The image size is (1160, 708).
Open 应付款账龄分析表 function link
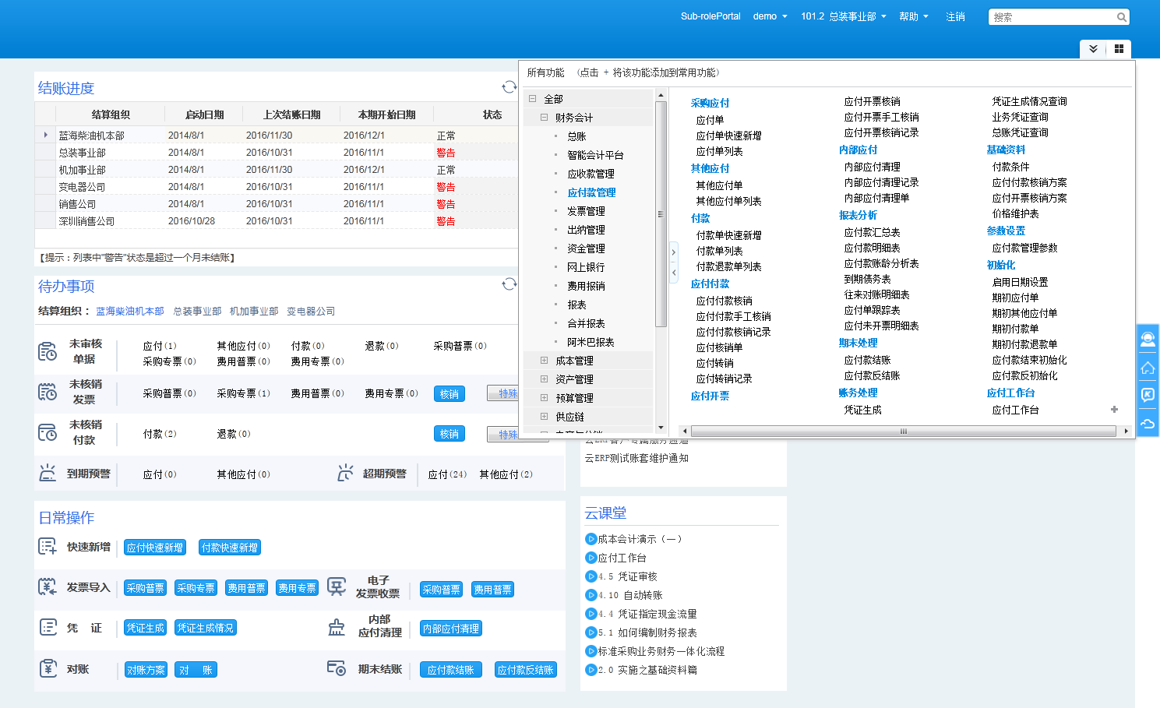(881, 263)
